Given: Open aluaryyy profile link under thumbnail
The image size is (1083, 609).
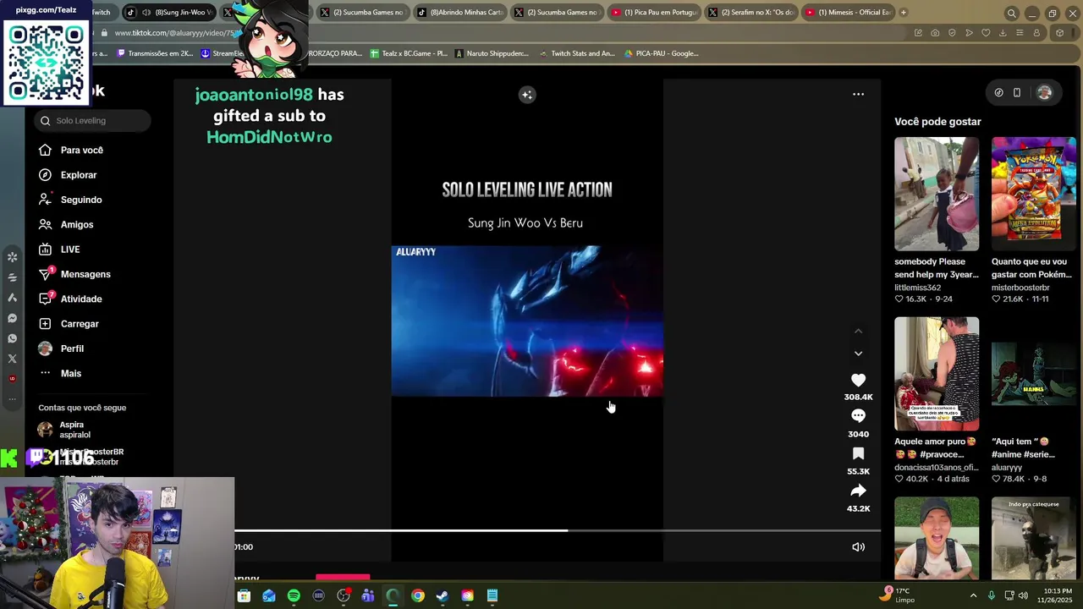Looking at the screenshot, I should pyautogui.click(x=1007, y=468).
